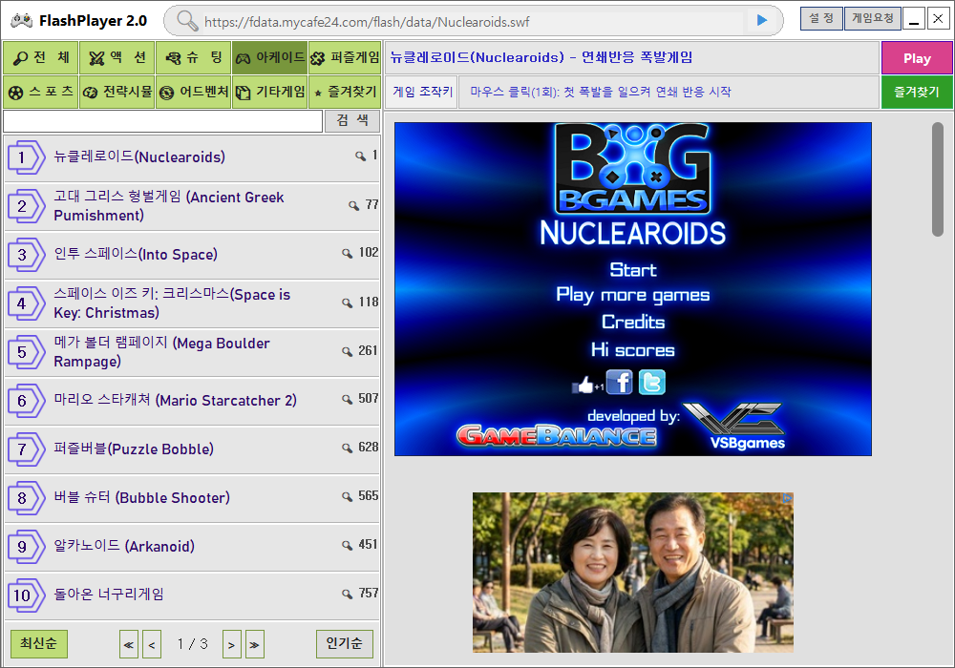The width and height of the screenshot is (955, 668).
Task: Click the number 5 rank badge icon
Action: click(x=26, y=352)
